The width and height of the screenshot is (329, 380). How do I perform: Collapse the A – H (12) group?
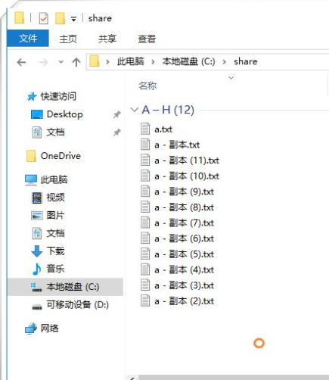click(x=135, y=110)
